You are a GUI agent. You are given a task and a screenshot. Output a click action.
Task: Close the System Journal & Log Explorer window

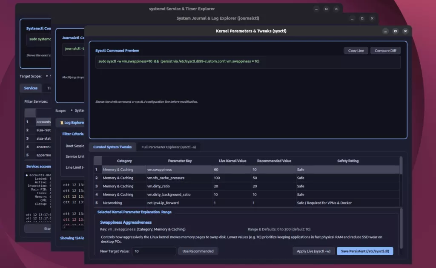(x=372, y=18)
